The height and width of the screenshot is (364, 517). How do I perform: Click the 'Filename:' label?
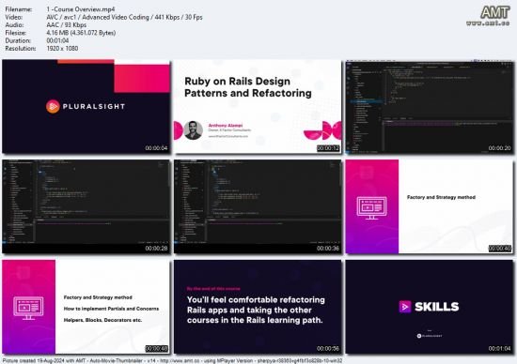click(x=19, y=9)
